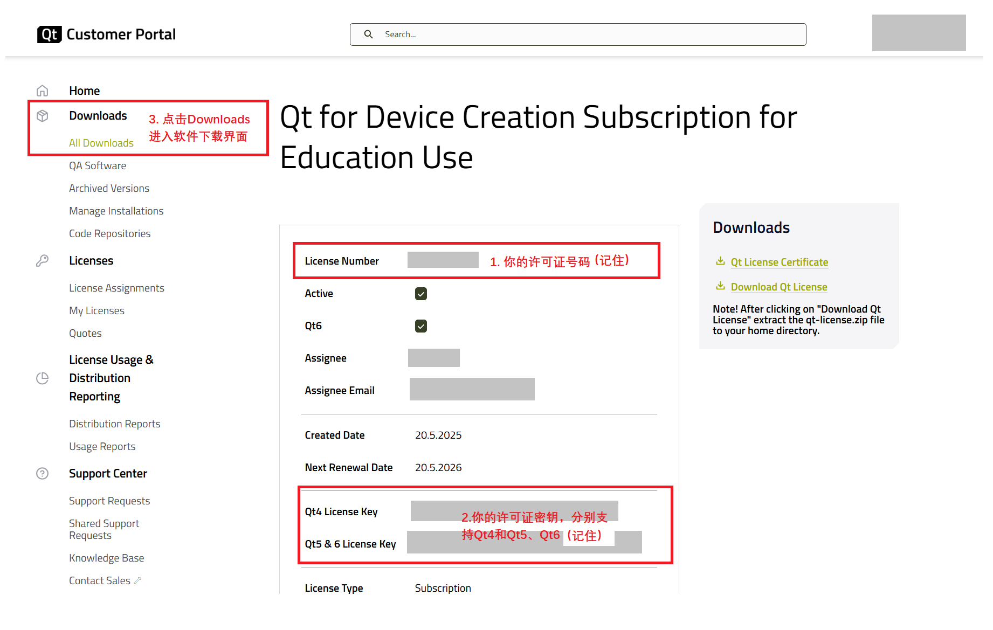
Task: Click the License Number label
Action: pyautogui.click(x=342, y=261)
